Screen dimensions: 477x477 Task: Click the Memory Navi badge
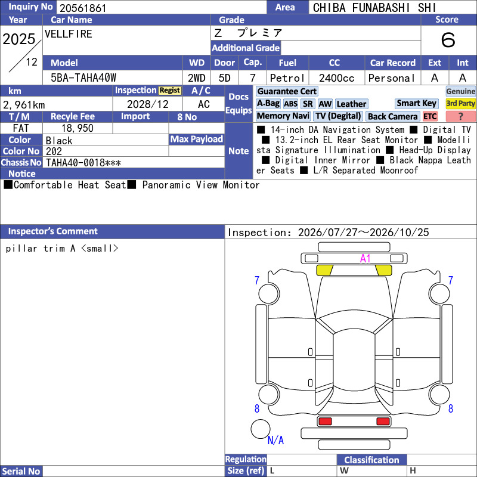point(283,116)
